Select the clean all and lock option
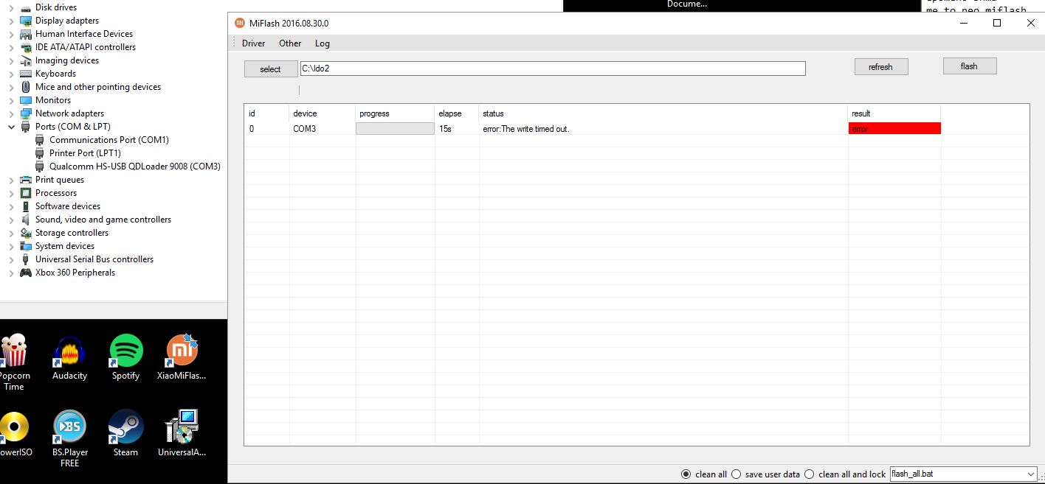This screenshot has height=484, width=1045. click(x=810, y=474)
